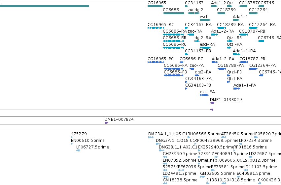Open protein CG34163-PA

(198, 79)
